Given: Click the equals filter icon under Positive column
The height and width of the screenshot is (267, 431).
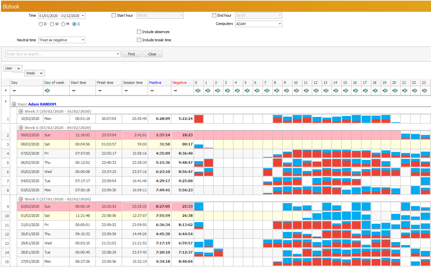Looking at the screenshot, I should pyautogui.click(x=152, y=91).
